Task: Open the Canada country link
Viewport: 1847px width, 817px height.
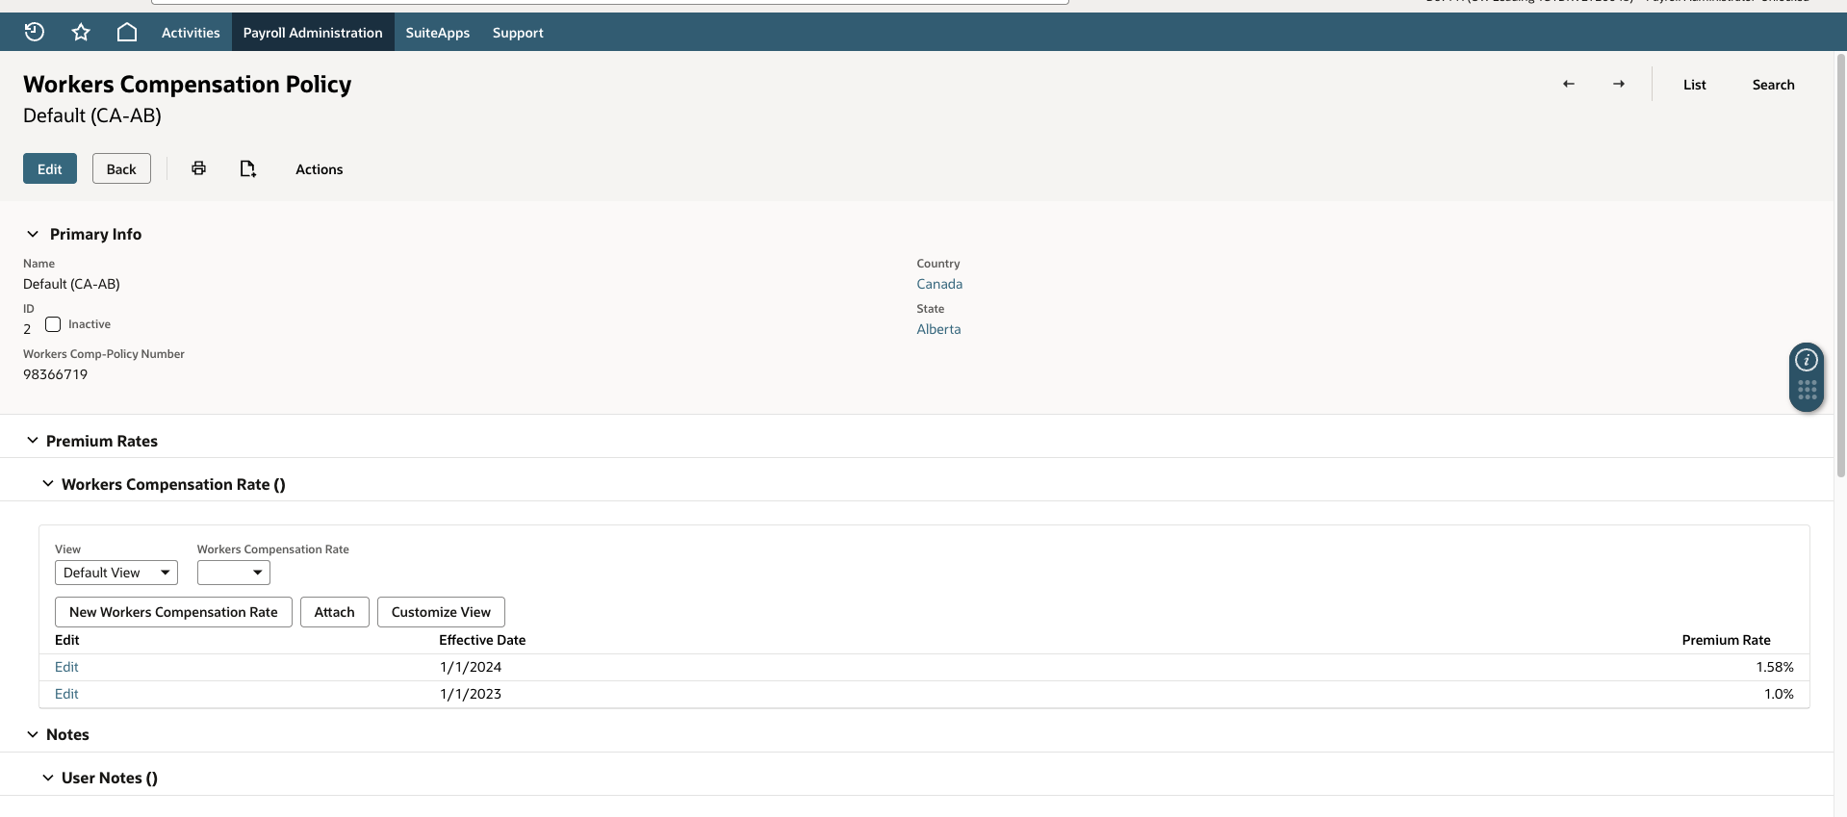Action: click(x=939, y=284)
